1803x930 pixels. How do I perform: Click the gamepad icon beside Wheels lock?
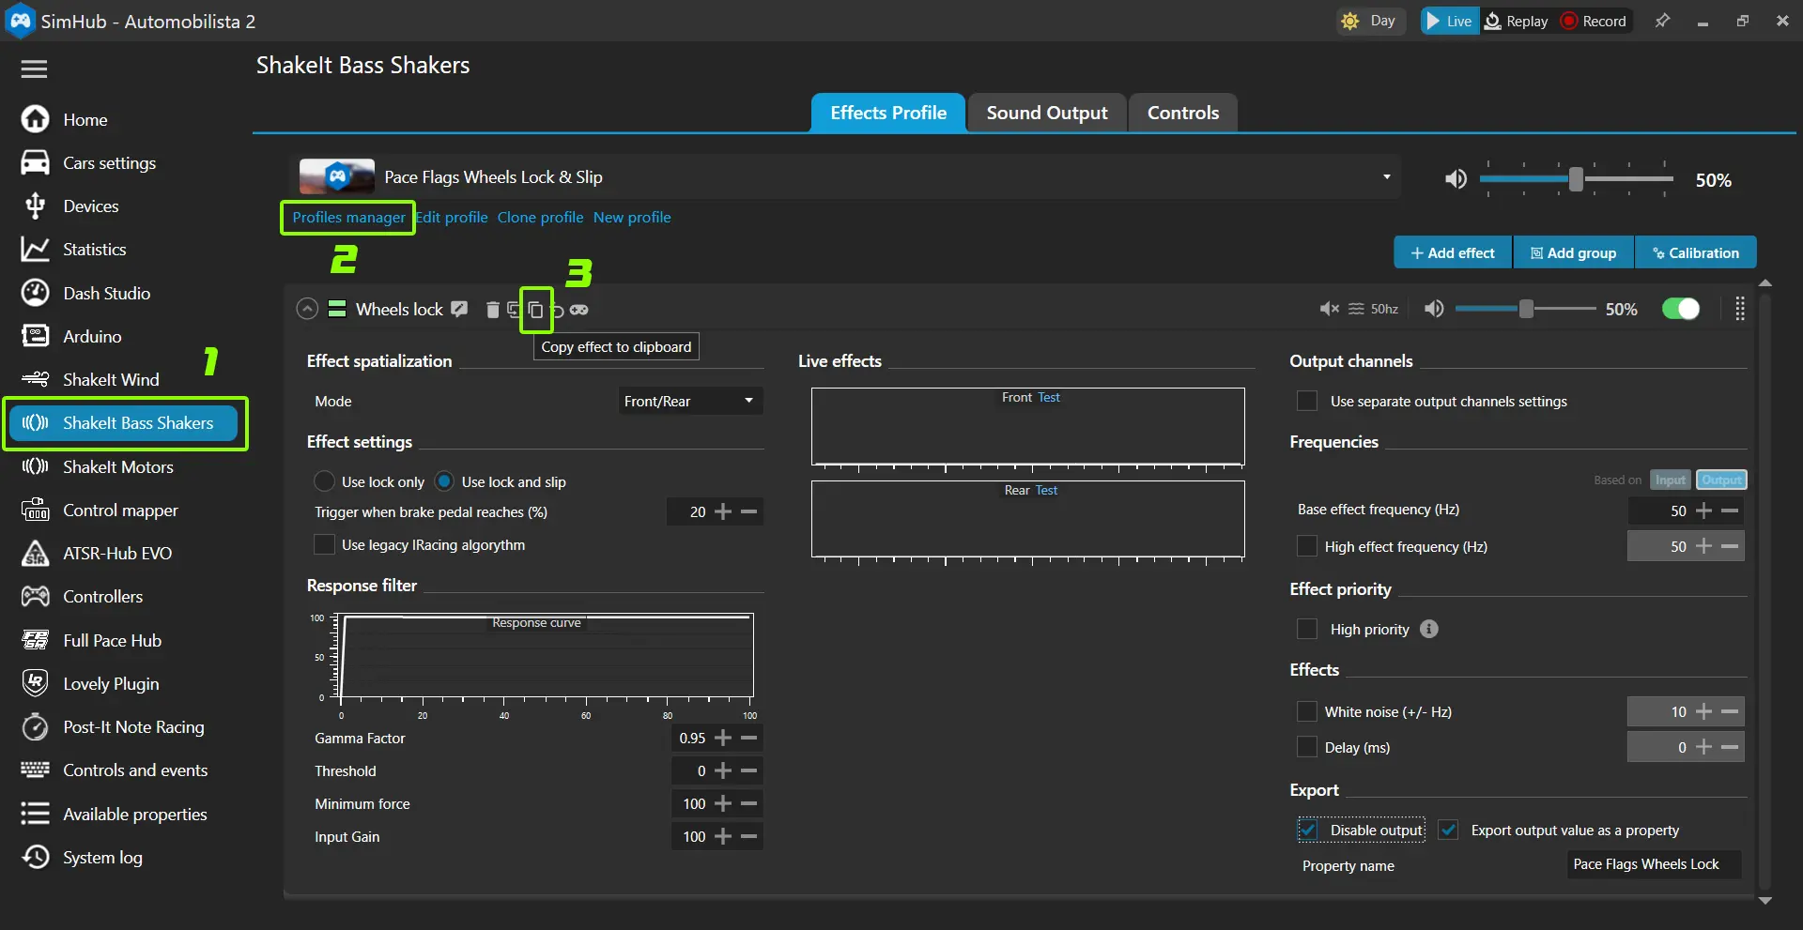(x=579, y=310)
